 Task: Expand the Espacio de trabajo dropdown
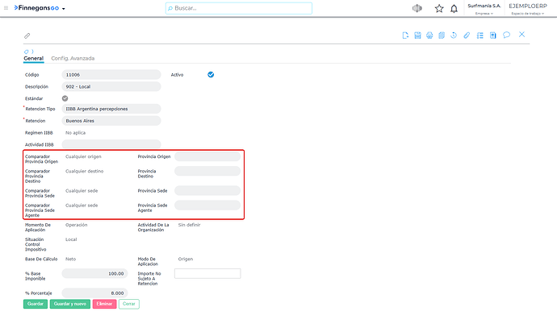[528, 14]
